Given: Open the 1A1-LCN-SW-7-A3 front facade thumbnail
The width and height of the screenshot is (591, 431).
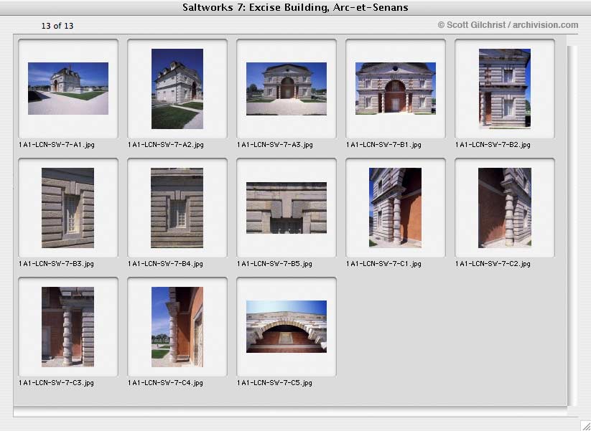Looking at the screenshot, I should click(287, 89).
